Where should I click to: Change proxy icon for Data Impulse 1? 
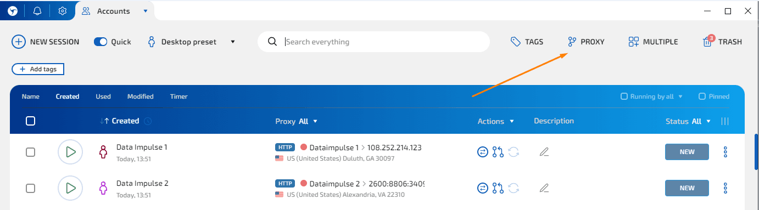pos(483,152)
